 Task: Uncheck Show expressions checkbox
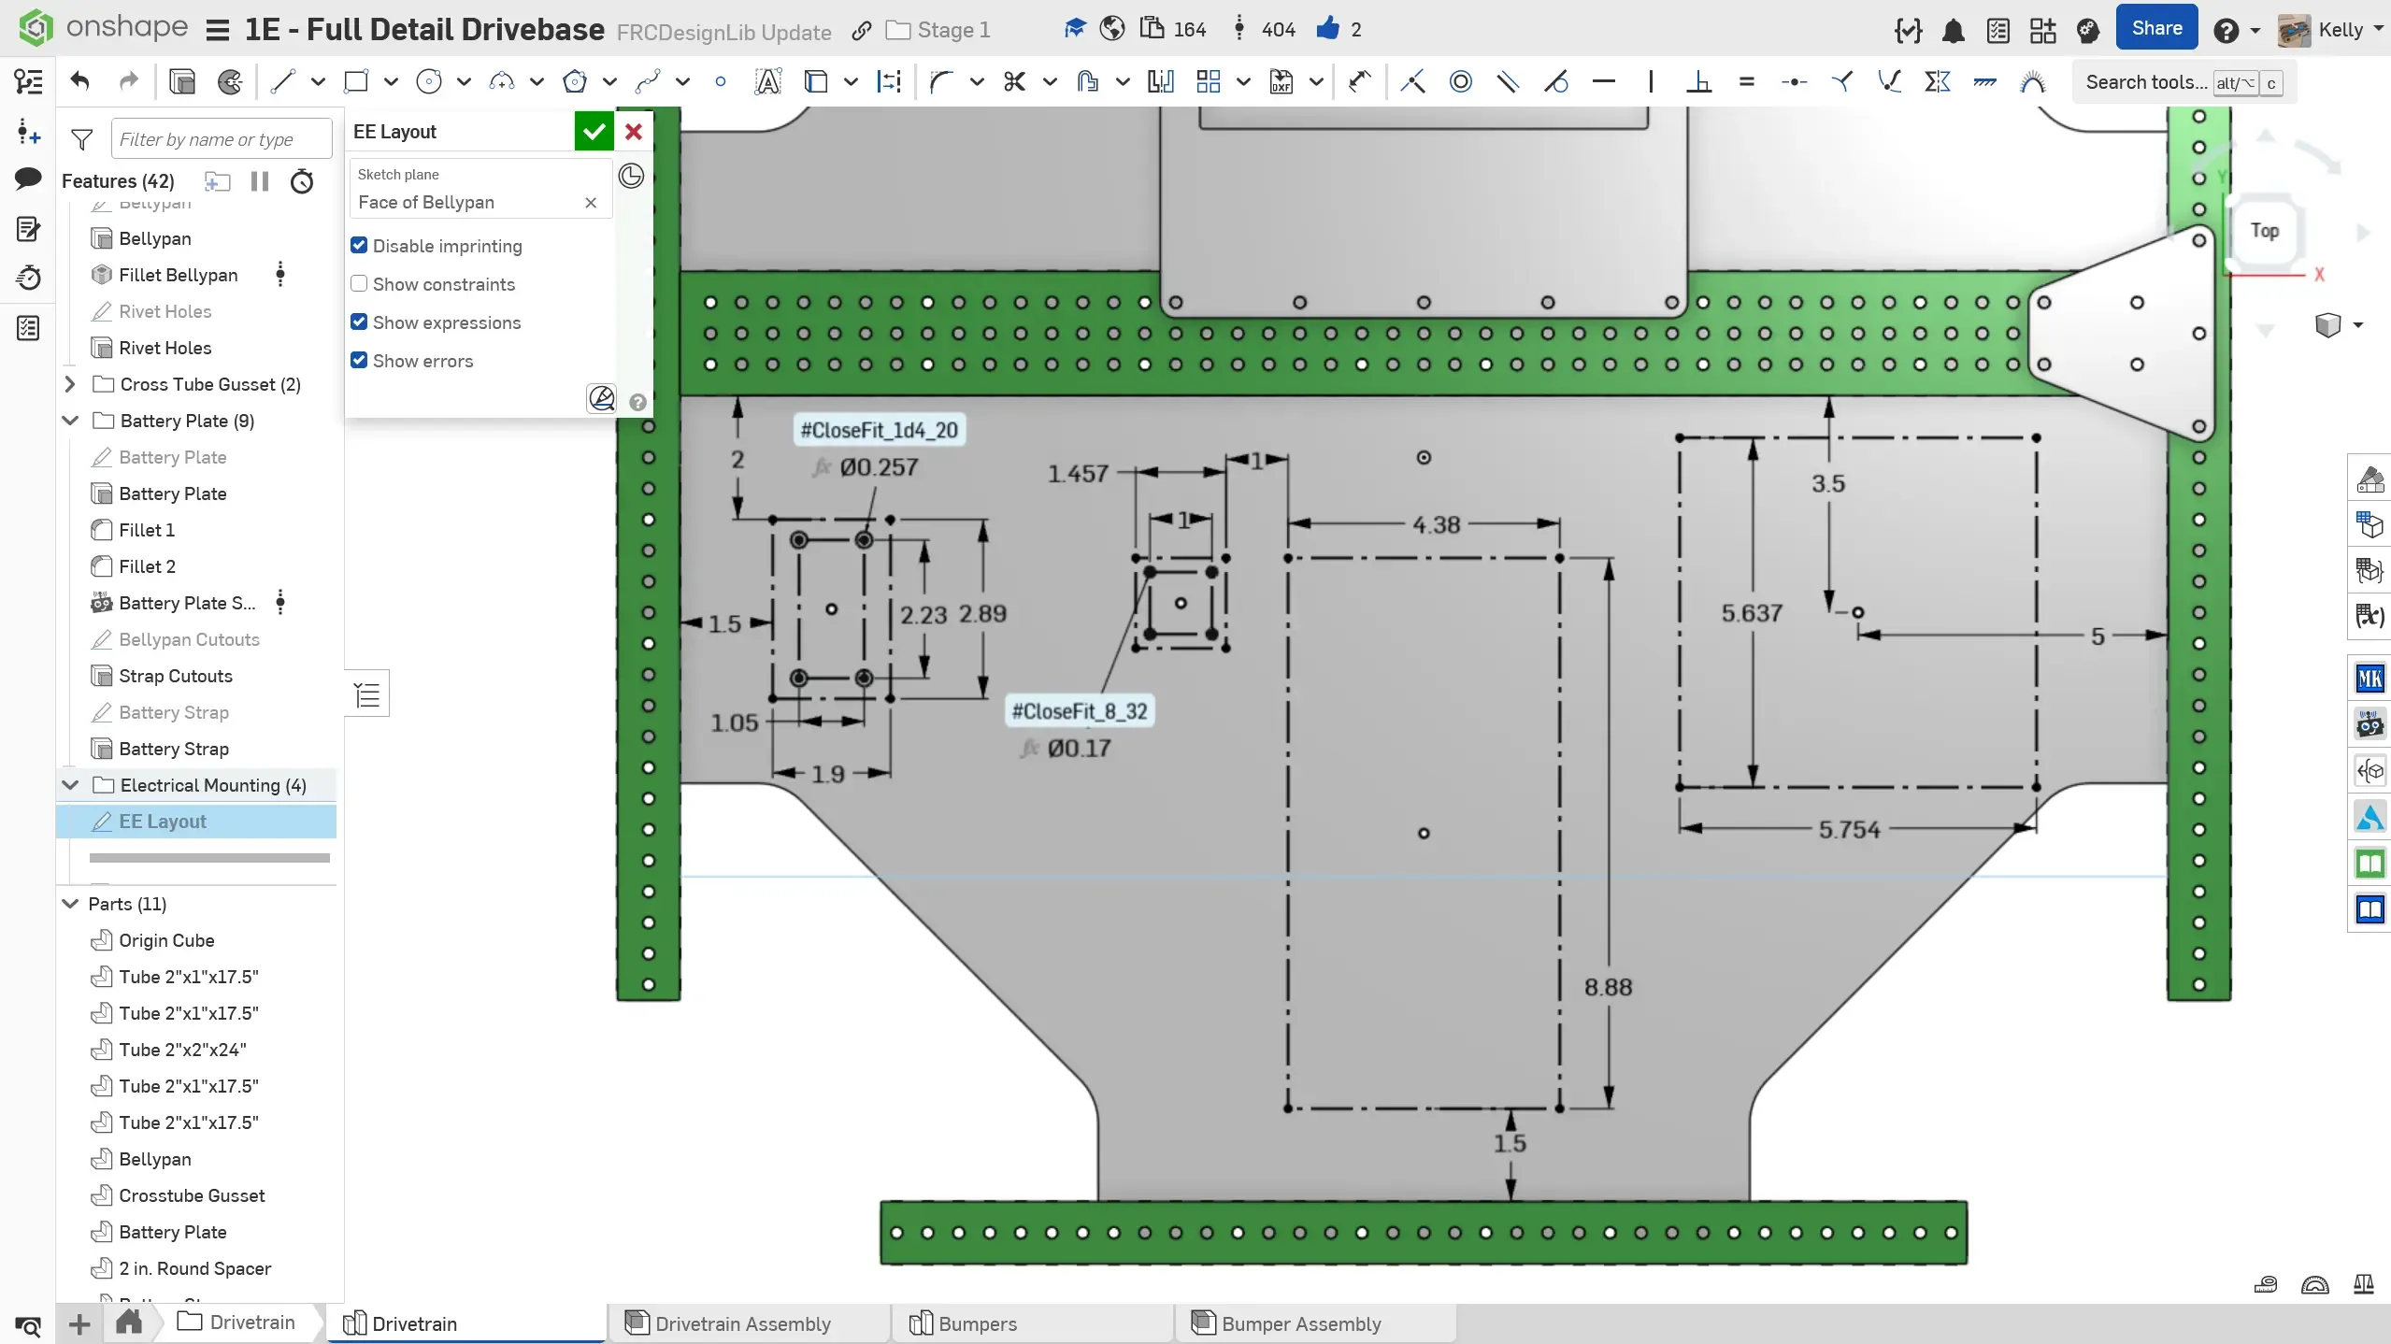coord(359,322)
